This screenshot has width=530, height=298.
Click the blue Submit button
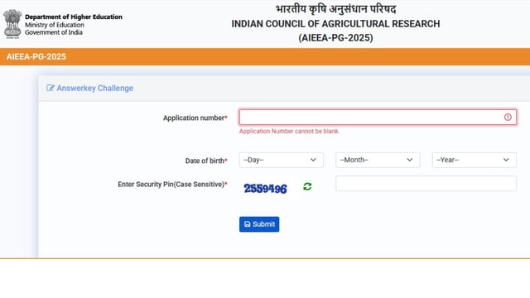[259, 224]
